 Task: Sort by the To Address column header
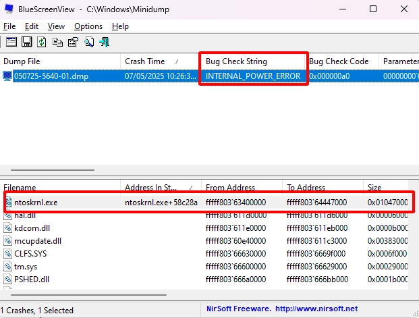click(x=323, y=187)
